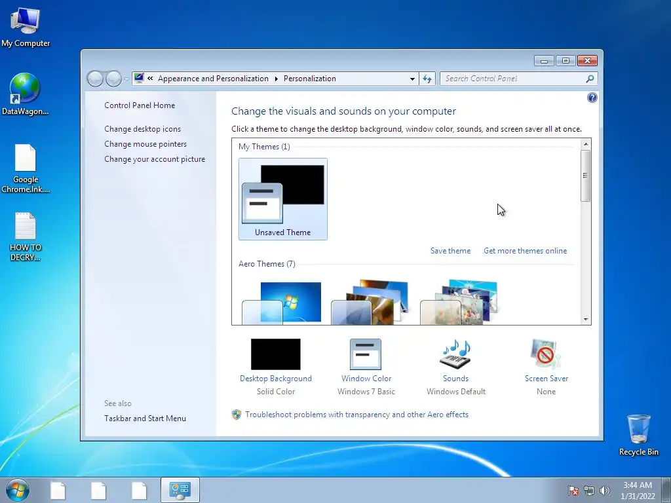Click the search magnifier icon
The height and width of the screenshot is (503, 671).
click(x=590, y=79)
